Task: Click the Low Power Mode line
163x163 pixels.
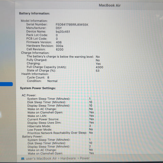Action: point(60,129)
